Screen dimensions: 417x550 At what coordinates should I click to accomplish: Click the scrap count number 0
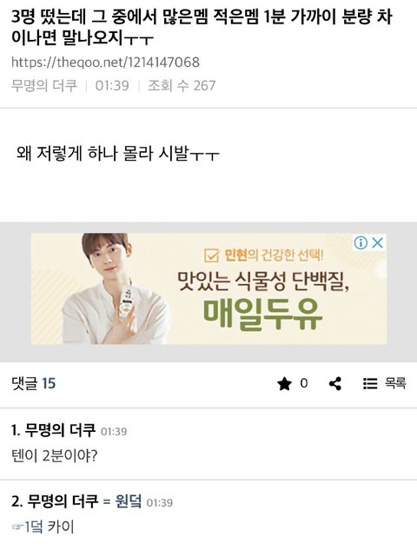coord(304,383)
